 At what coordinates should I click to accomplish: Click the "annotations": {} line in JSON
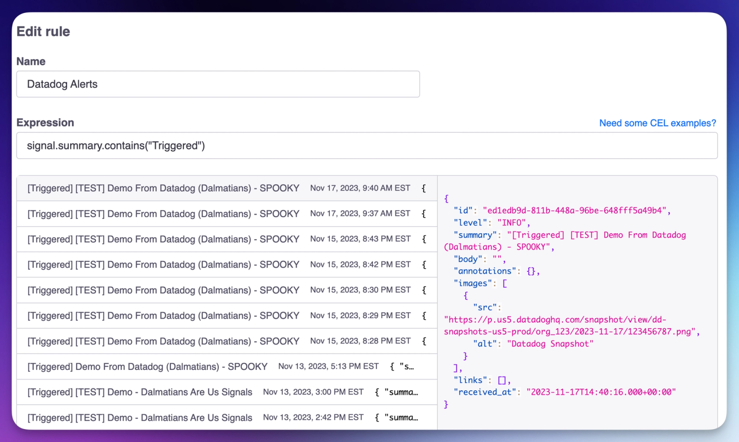[x=496, y=271]
